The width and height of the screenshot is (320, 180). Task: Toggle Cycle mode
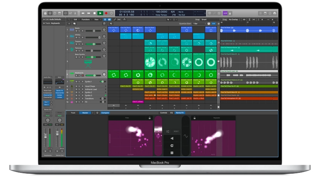111,13
